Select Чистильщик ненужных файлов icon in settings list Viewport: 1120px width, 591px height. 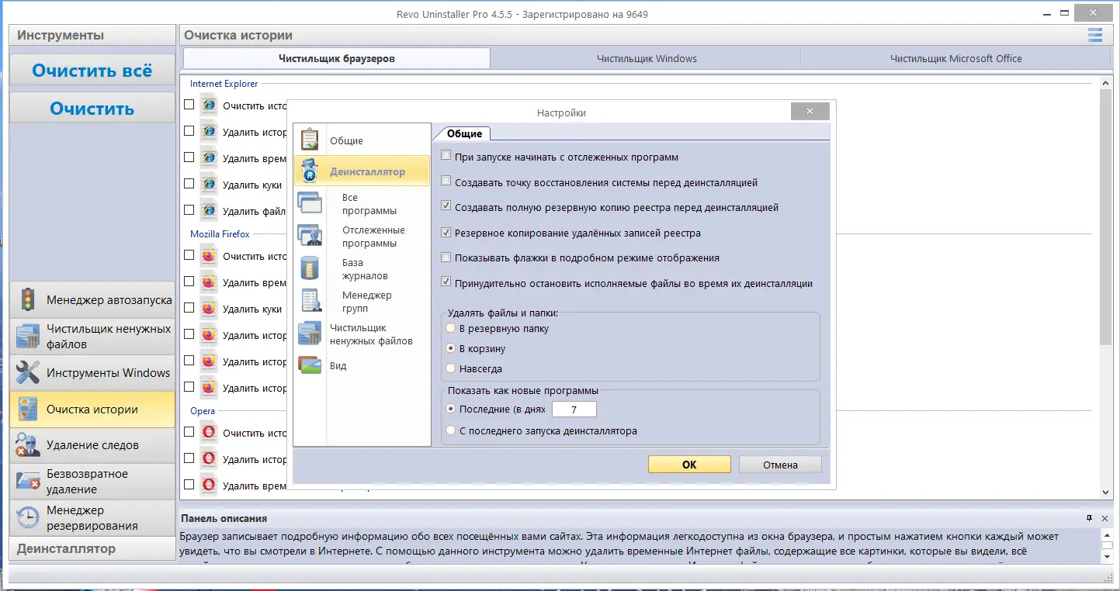[x=310, y=334]
